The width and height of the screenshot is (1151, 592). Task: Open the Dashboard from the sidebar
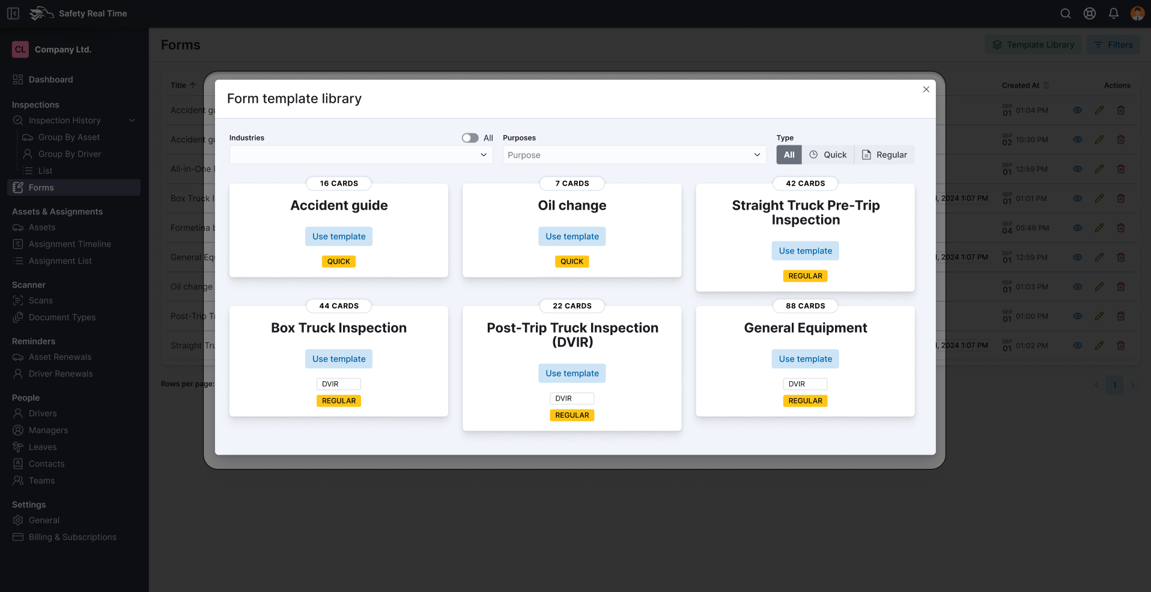coord(50,79)
